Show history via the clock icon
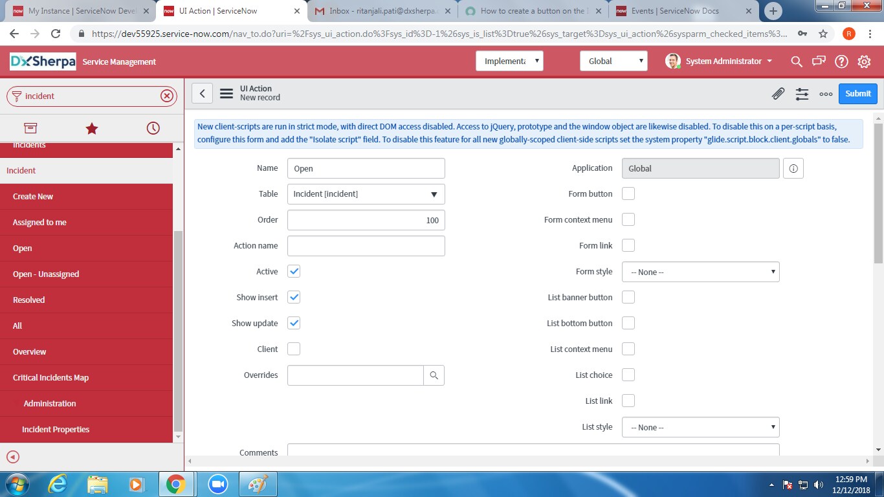Screen dimensions: 884x497 tap(153, 128)
